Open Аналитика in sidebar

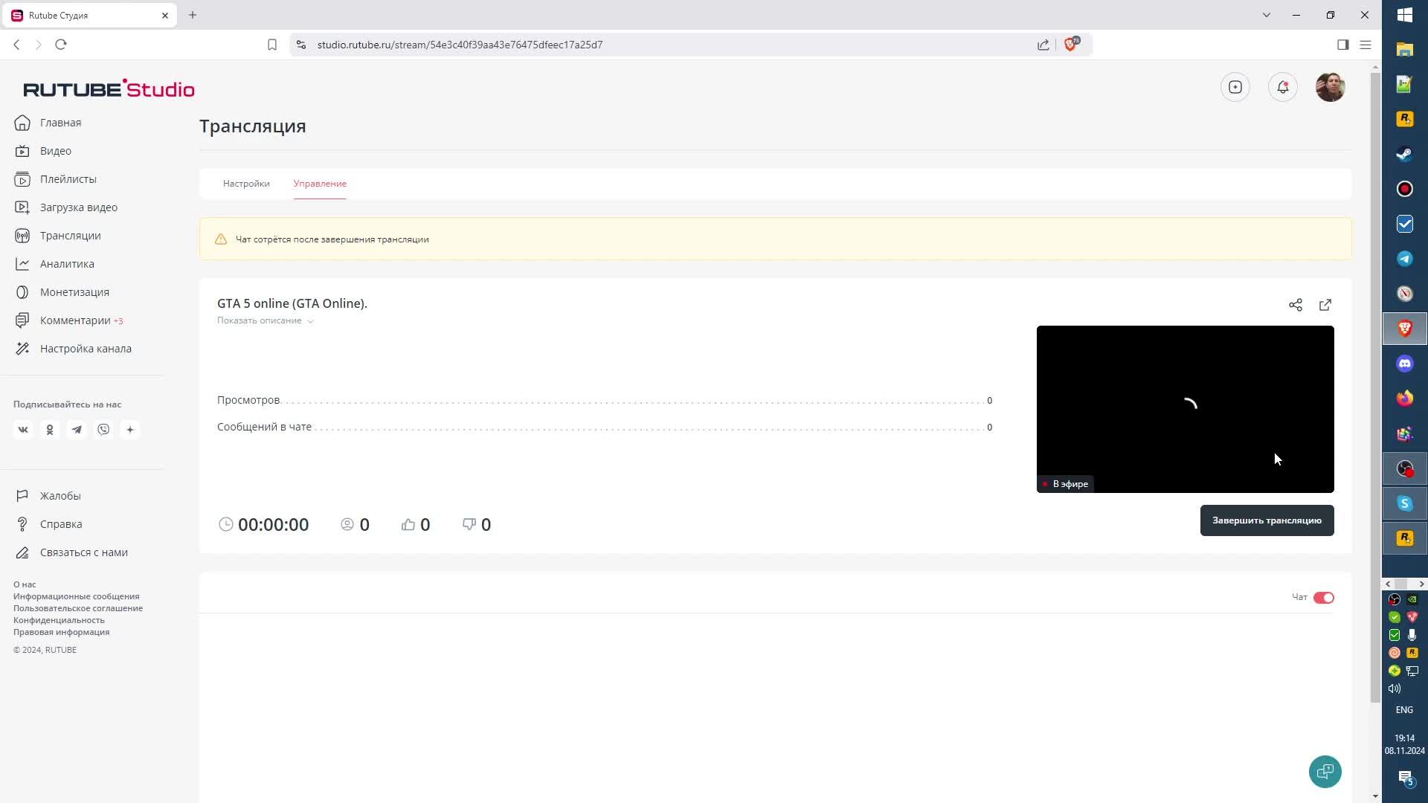tap(67, 264)
